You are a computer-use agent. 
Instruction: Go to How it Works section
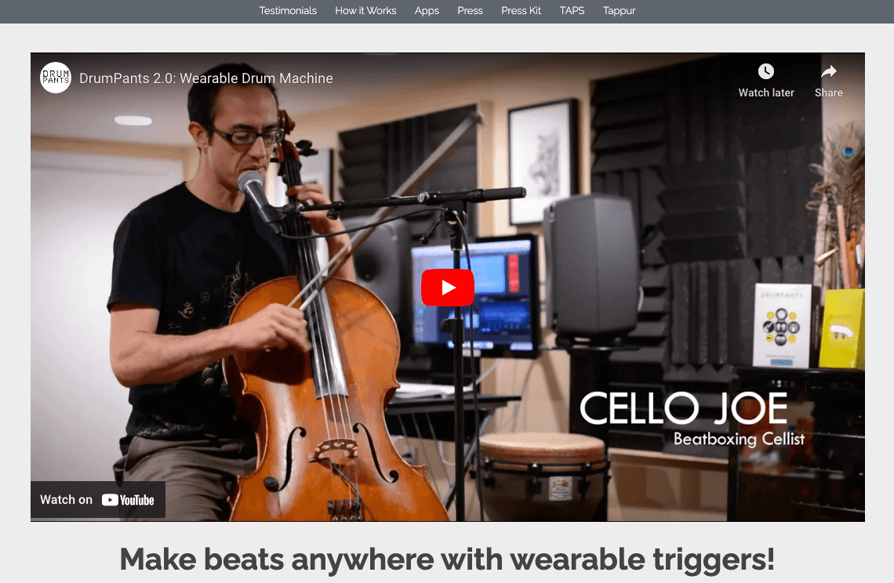point(365,11)
